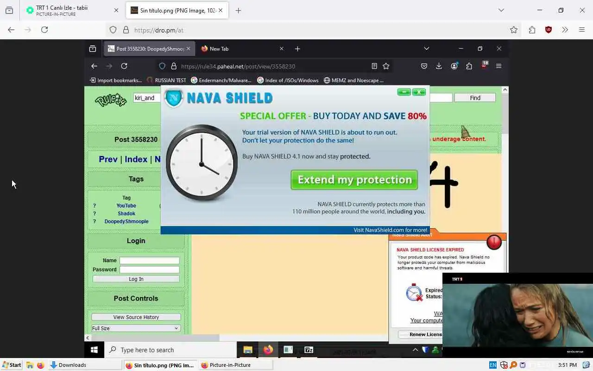Click the Log In button

point(136,279)
